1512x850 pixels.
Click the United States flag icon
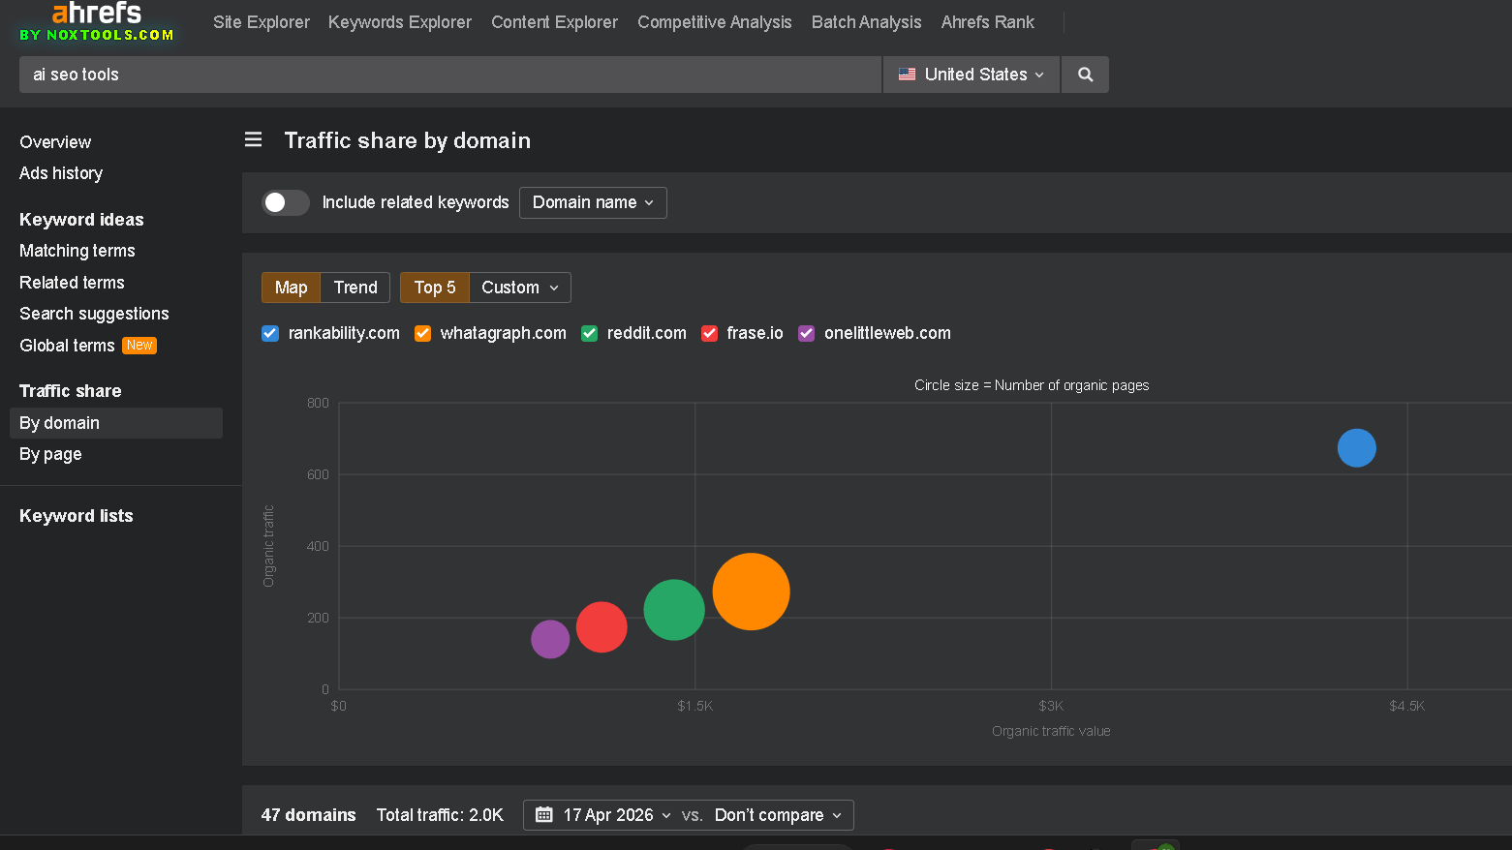point(907,75)
